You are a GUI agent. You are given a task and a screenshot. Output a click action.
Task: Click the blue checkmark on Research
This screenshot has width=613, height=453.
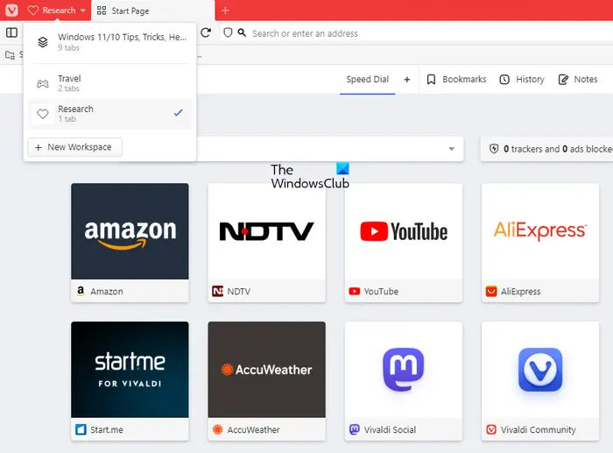(179, 113)
